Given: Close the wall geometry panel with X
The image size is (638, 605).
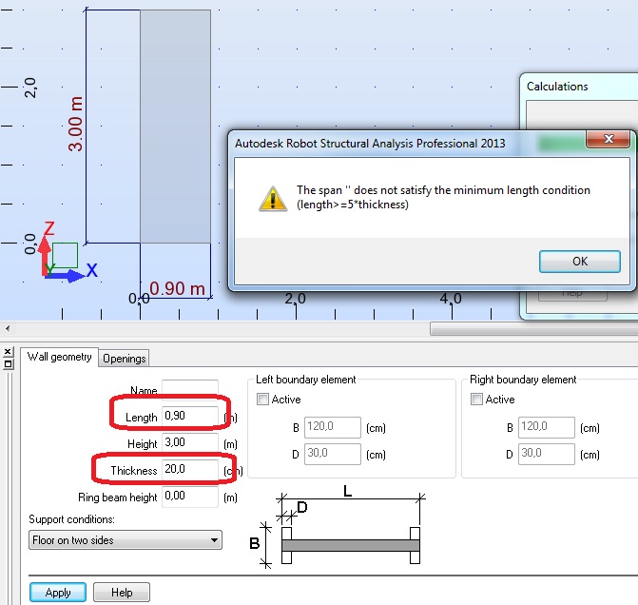Looking at the screenshot, I should pos(8,352).
